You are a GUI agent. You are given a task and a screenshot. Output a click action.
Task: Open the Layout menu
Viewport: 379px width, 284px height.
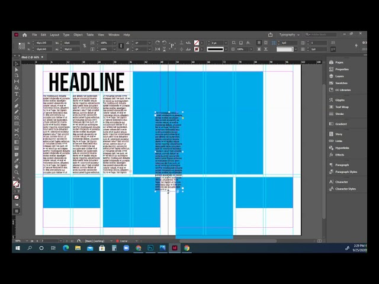(54, 35)
